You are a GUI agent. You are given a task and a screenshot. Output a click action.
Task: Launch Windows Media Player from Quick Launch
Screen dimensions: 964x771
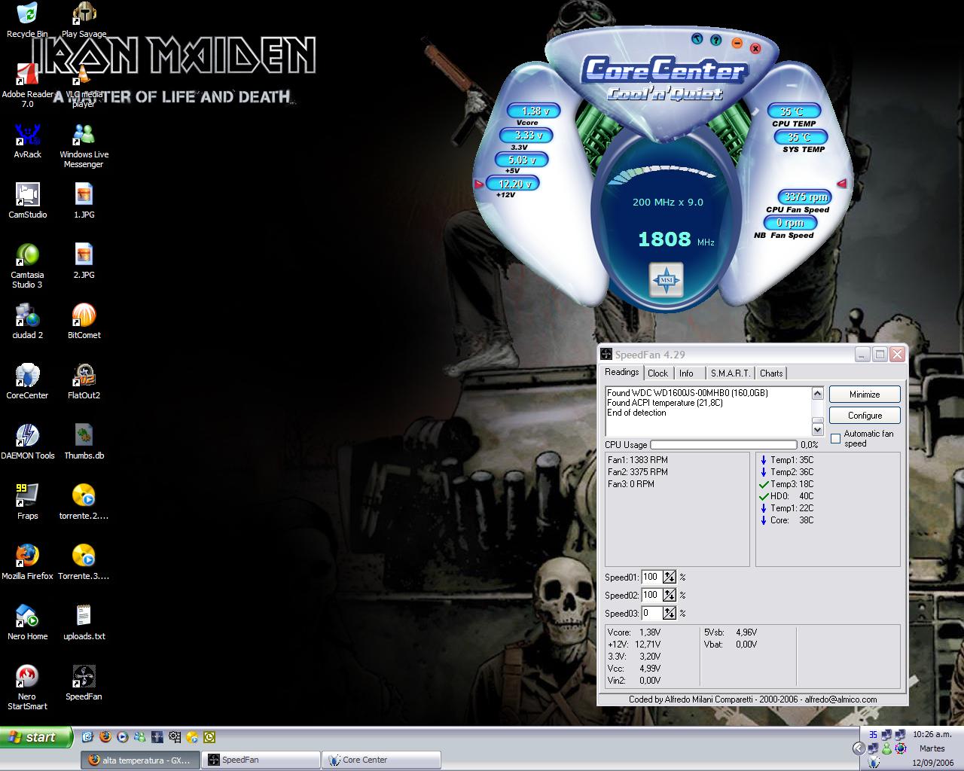coord(122,737)
